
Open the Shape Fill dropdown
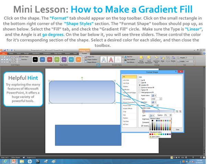(x=90, y=57)
